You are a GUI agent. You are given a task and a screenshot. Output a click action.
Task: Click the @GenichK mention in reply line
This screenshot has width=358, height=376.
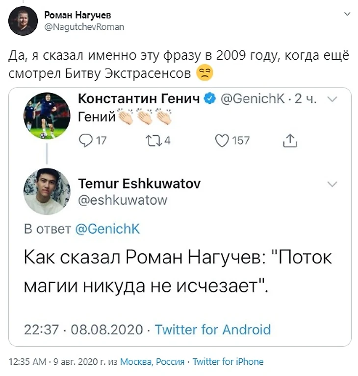pyautogui.click(x=107, y=230)
